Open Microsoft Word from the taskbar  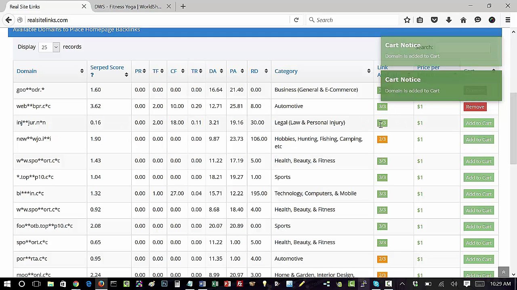202,284
